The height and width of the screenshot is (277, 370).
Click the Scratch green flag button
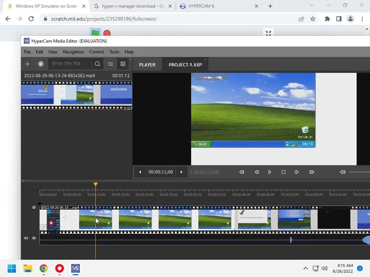95,32
